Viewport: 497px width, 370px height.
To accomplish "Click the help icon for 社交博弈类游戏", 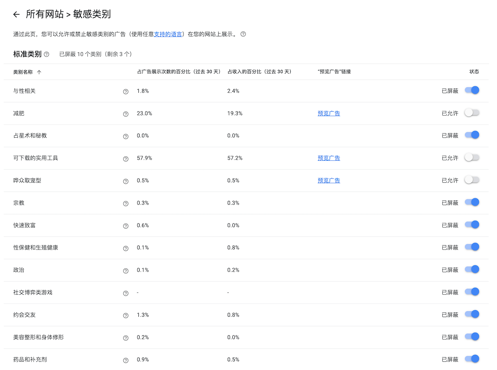I will pyautogui.click(x=125, y=293).
